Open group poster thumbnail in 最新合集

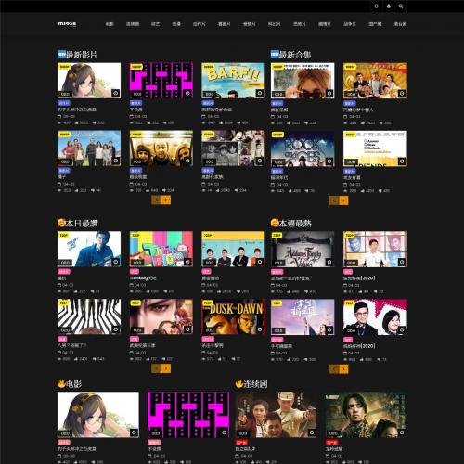(x=375, y=81)
